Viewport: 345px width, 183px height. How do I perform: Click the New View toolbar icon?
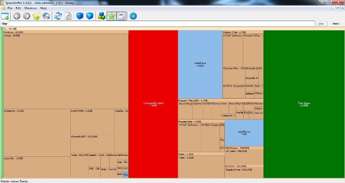pyautogui.click(x=5, y=16)
